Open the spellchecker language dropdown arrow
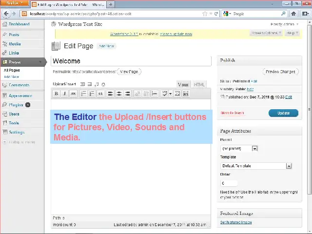The image size is (312, 234). click(170, 94)
